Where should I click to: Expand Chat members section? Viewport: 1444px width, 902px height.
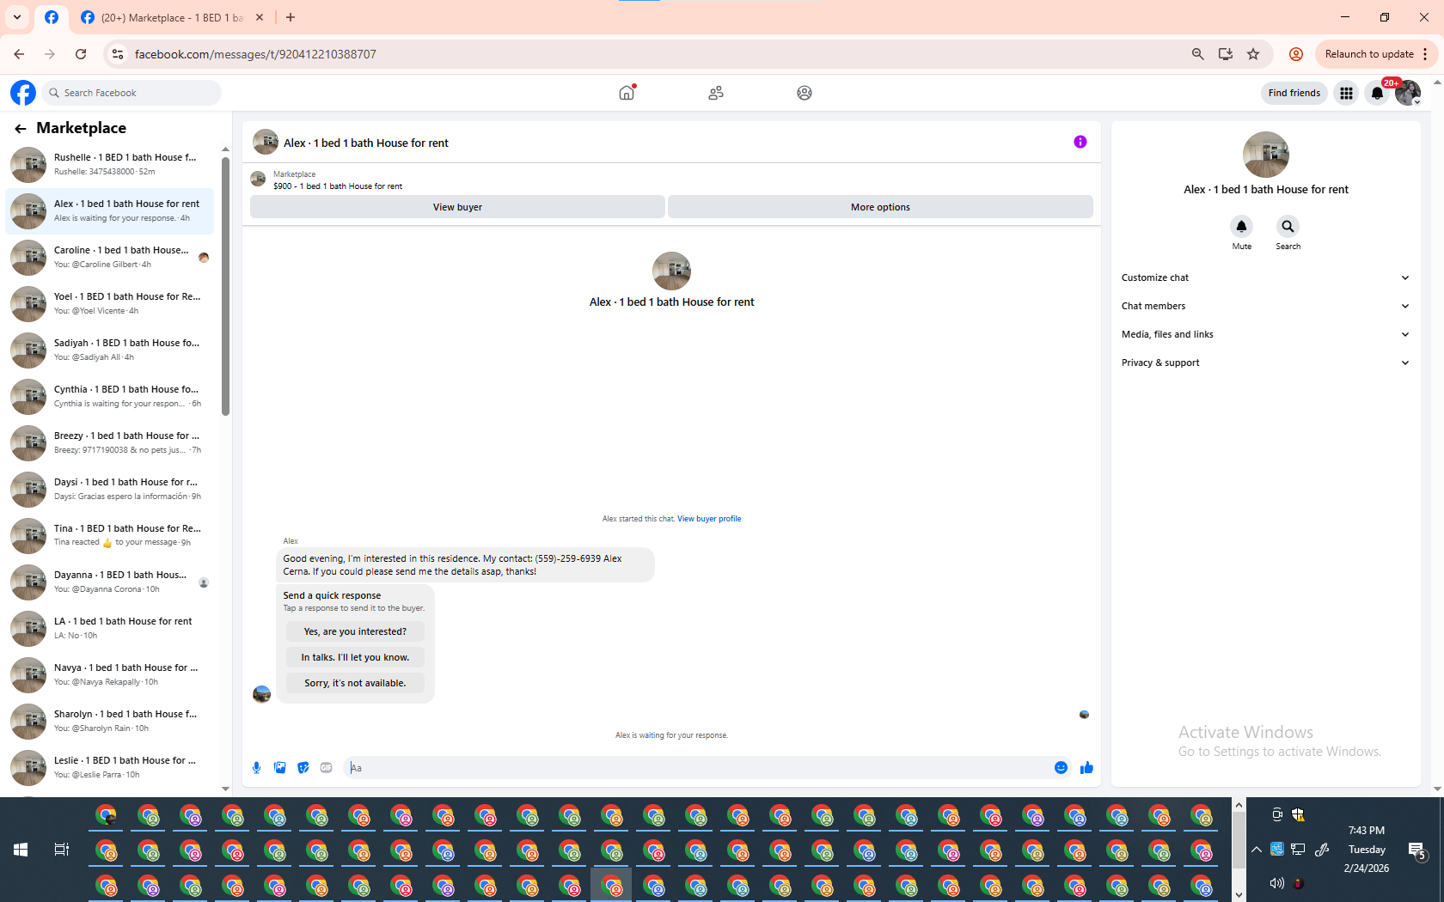point(1265,306)
